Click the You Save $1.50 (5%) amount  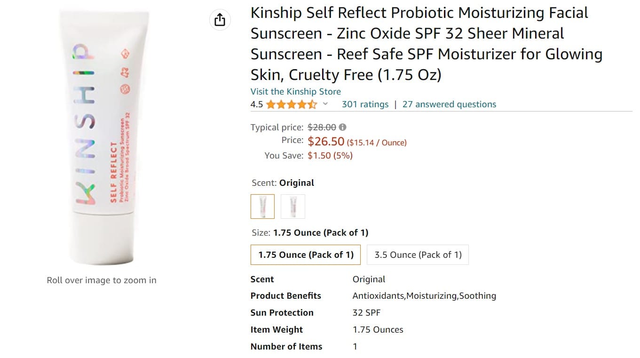pos(330,156)
